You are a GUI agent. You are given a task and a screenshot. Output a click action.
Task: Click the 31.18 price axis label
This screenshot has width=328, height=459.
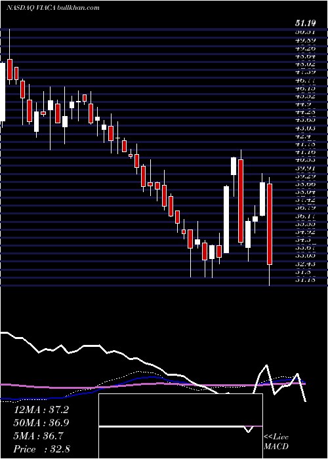pyautogui.click(x=304, y=280)
